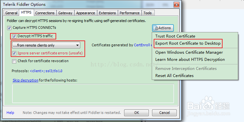Select Export Root Certificate to Desktop

[x=188, y=43]
